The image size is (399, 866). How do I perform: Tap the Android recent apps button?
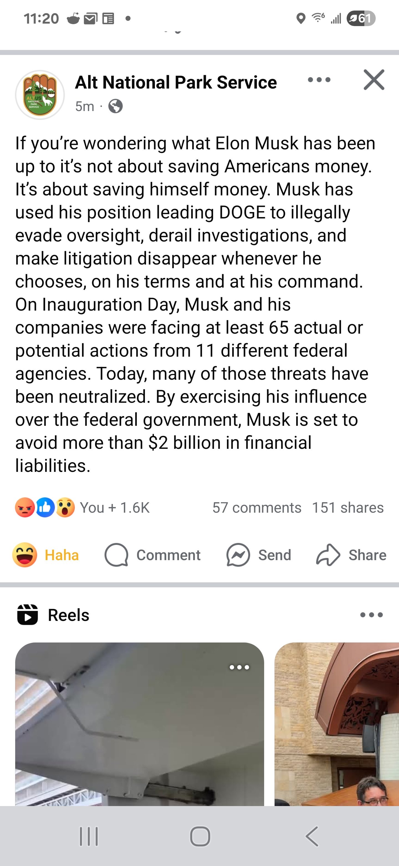coord(89,836)
